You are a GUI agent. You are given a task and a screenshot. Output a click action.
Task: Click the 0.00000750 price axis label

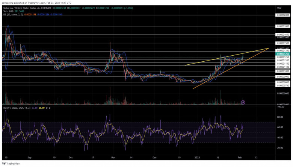283,85
